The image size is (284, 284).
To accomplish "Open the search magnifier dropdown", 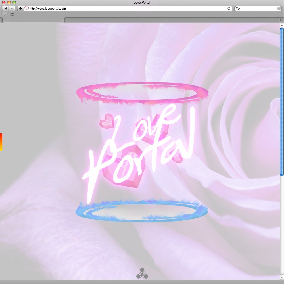I will (x=238, y=9).
